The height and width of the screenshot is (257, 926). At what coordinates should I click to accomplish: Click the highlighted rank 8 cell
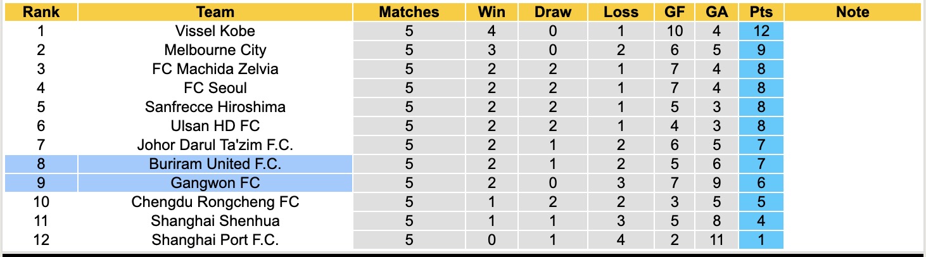[x=41, y=164]
